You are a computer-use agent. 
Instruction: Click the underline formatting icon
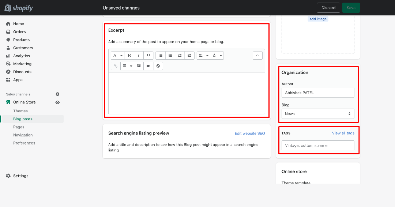tap(148, 55)
